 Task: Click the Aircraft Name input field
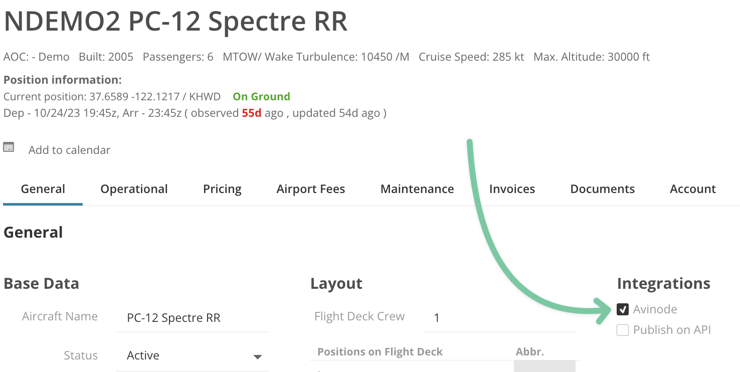click(193, 318)
